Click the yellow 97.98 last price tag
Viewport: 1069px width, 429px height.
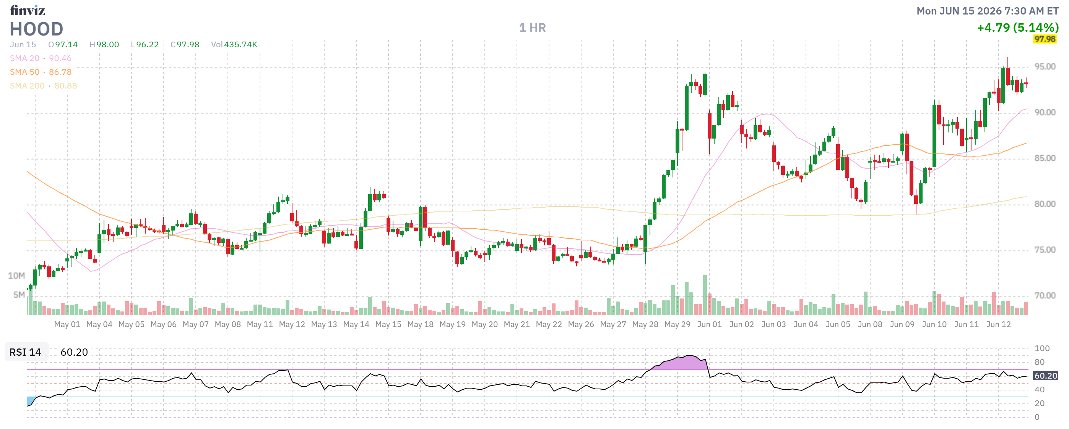click(x=1045, y=39)
